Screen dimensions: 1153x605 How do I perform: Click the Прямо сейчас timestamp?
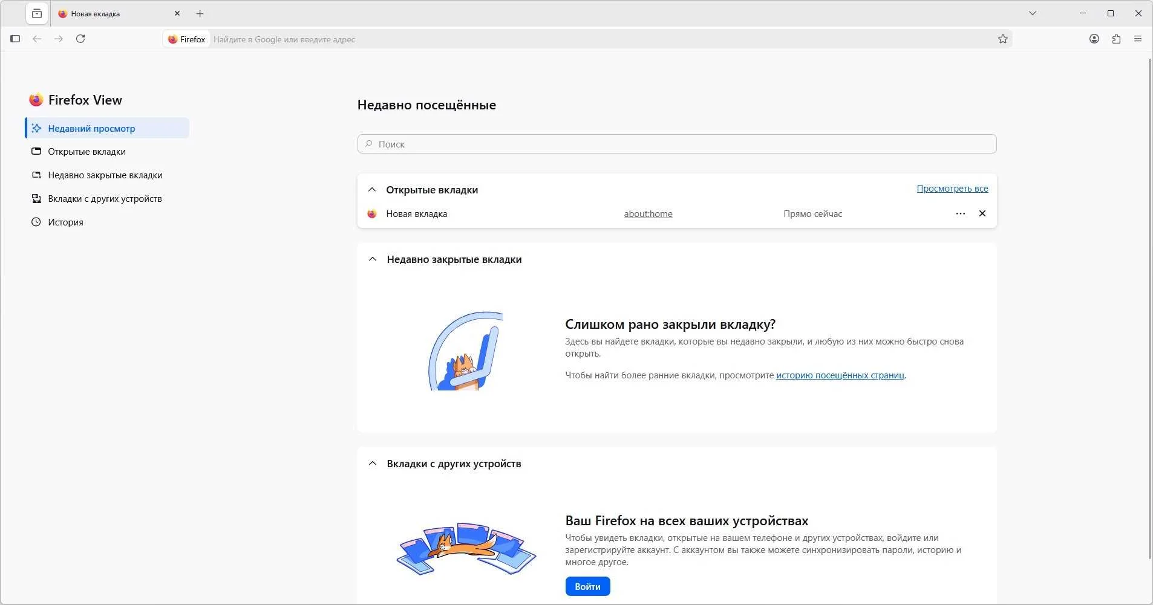[x=812, y=214]
